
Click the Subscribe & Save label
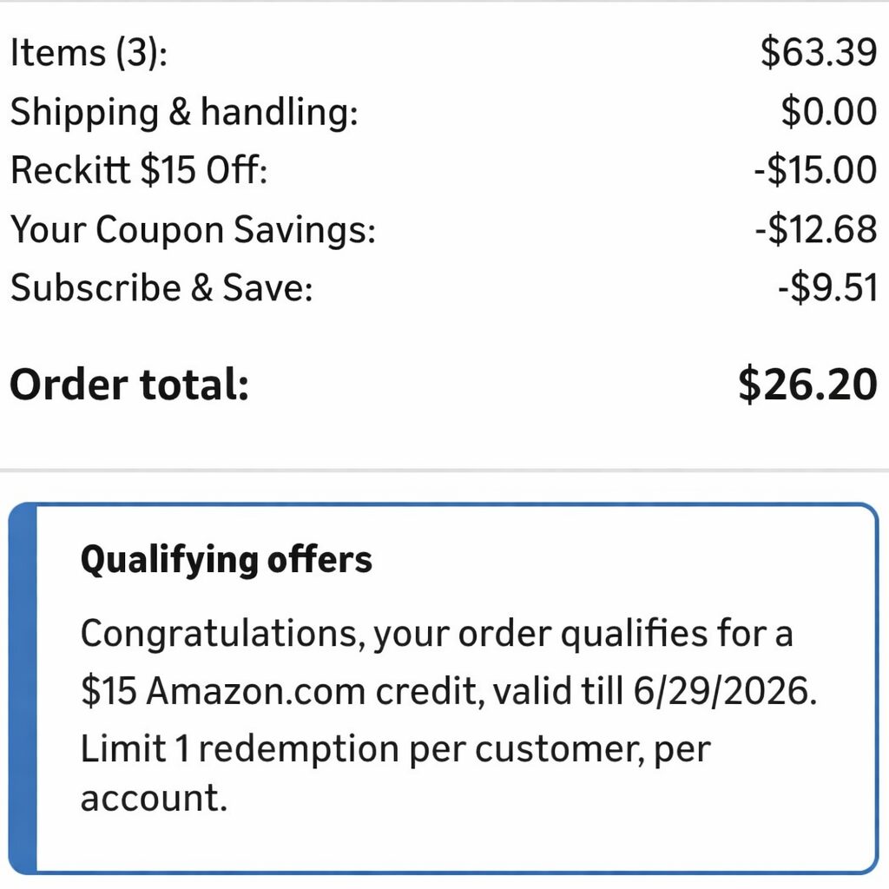coord(161,288)
